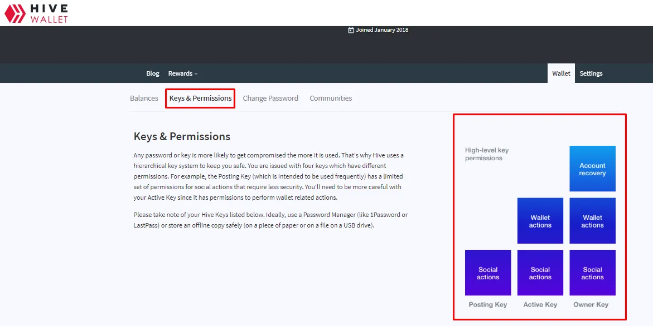Select the Keys & Permissions tab

tap(200, 98)
